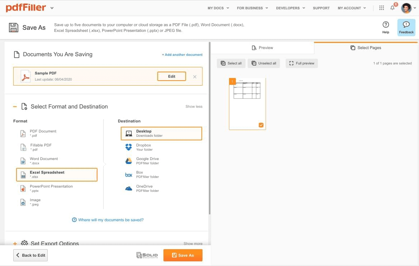Click the Dropbox logo icon

point(129,147)
